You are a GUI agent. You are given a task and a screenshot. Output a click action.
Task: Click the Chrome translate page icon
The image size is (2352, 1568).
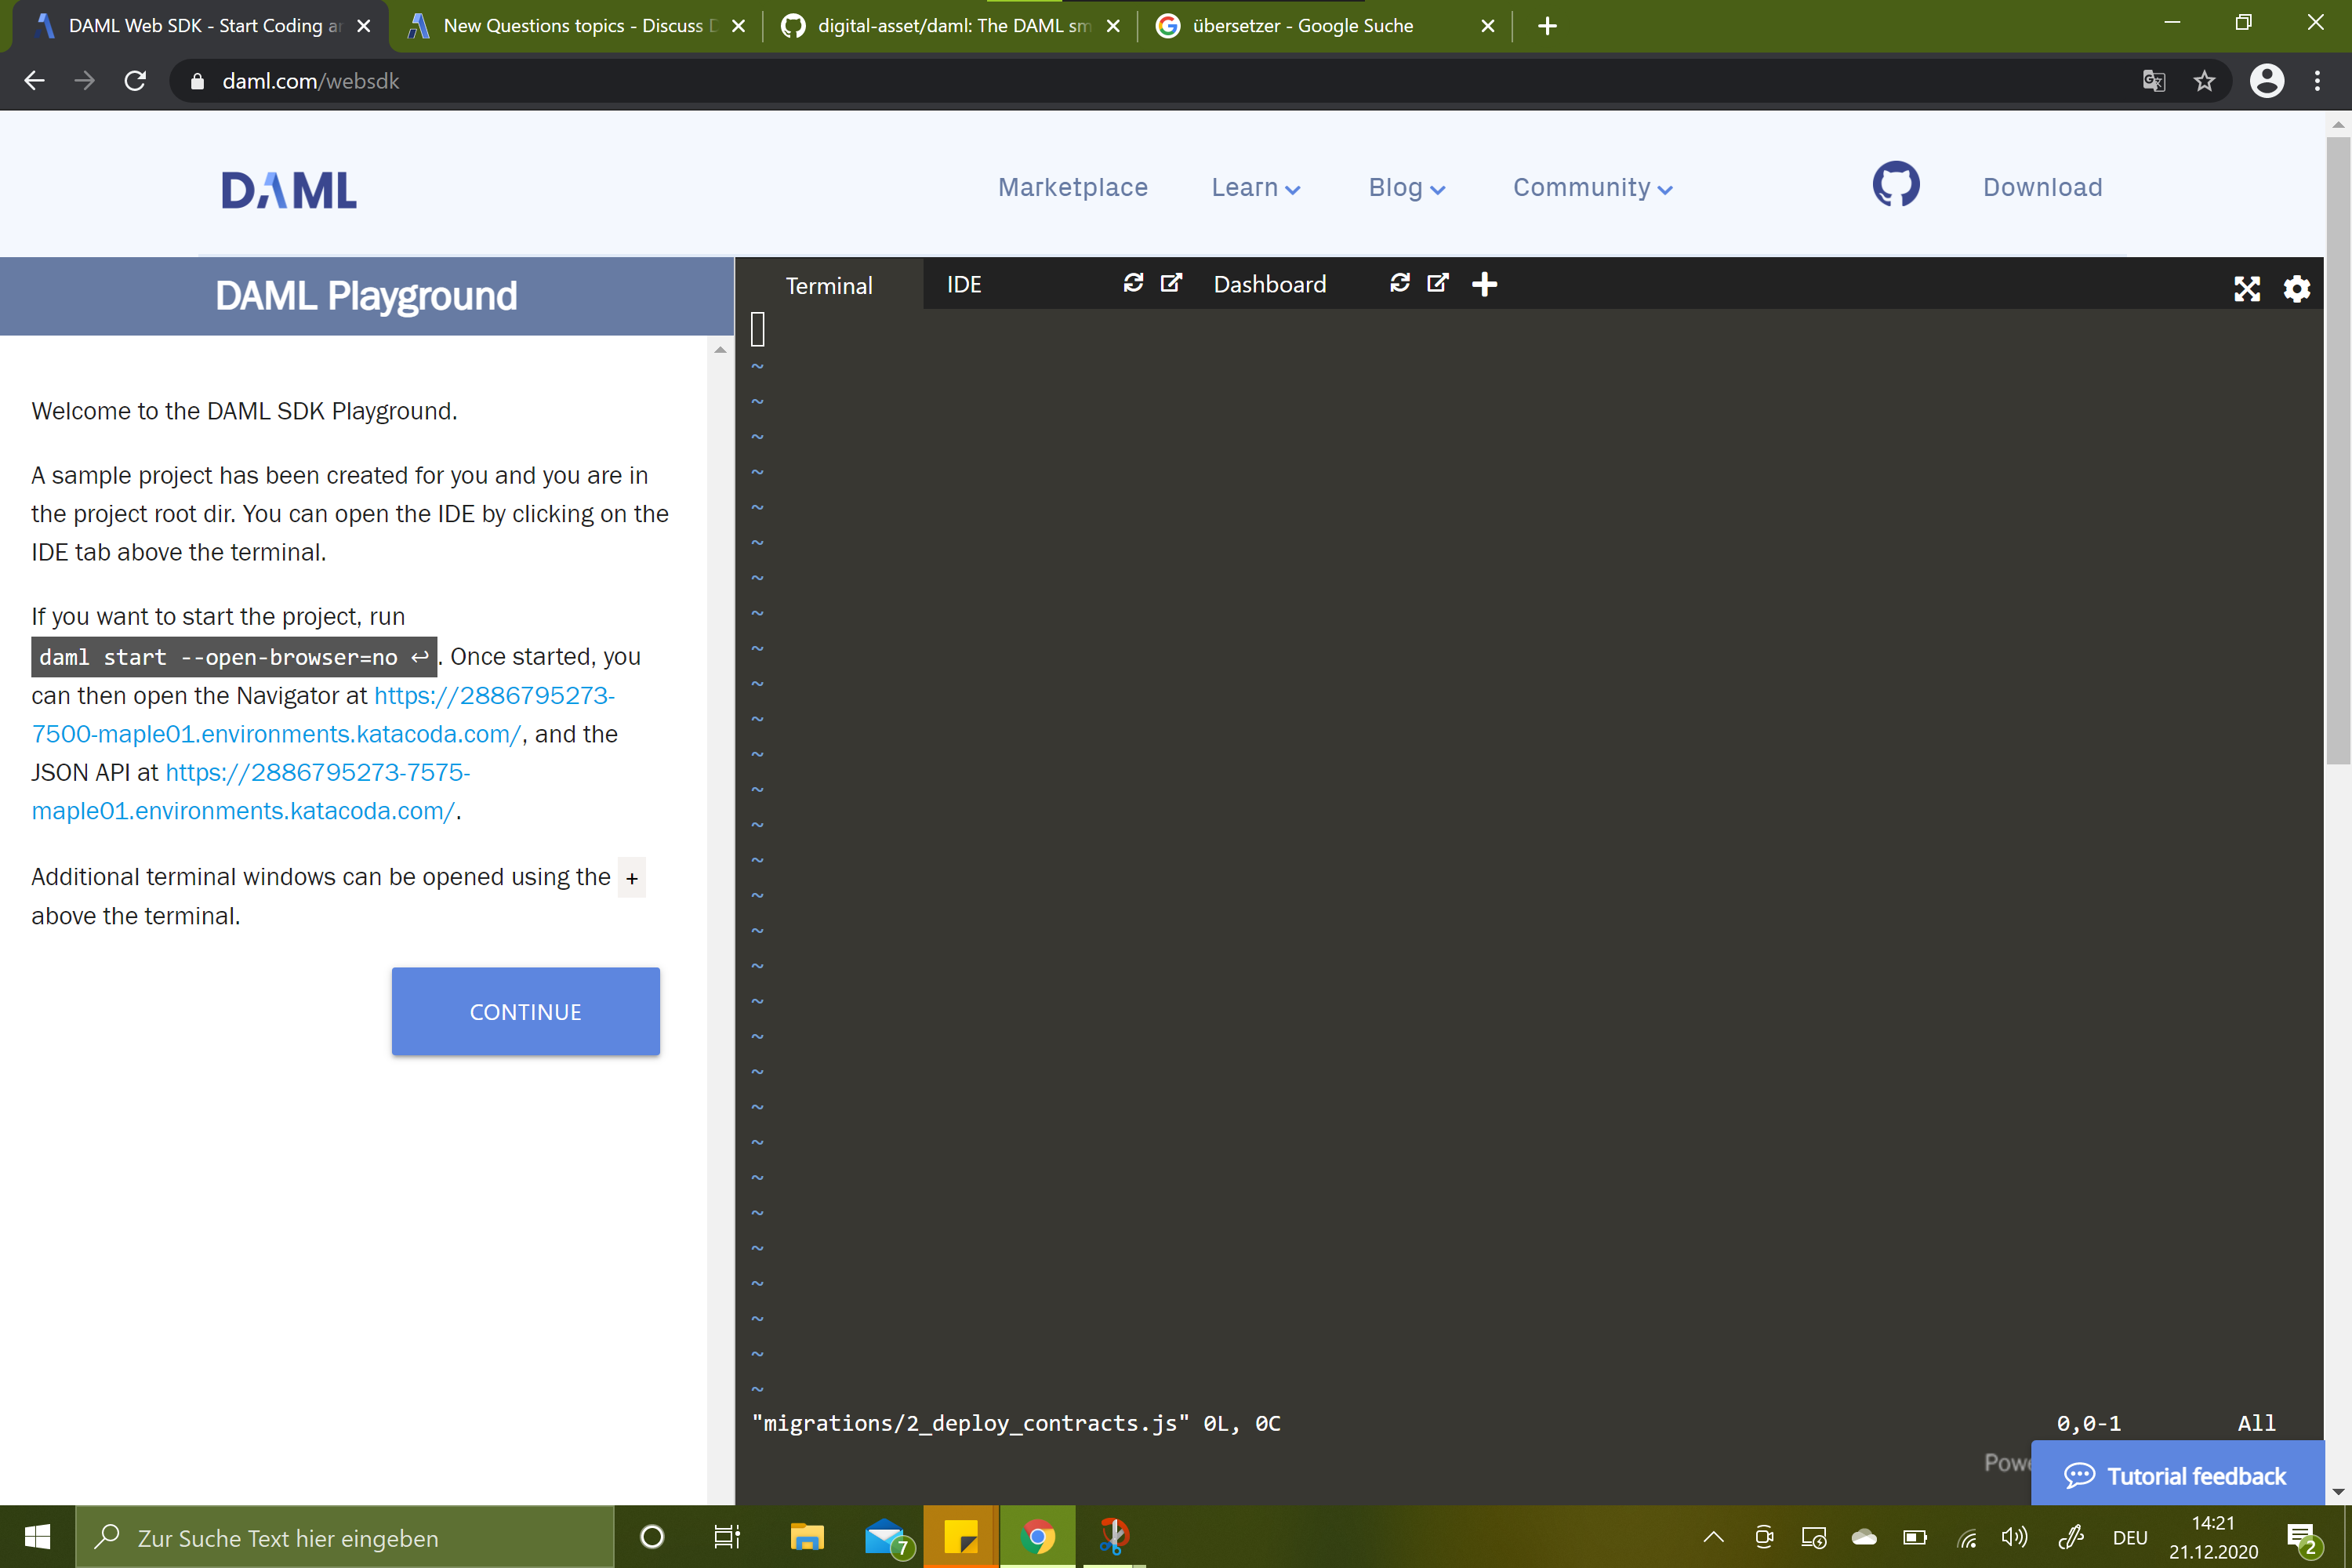[x=2154, y=81]
